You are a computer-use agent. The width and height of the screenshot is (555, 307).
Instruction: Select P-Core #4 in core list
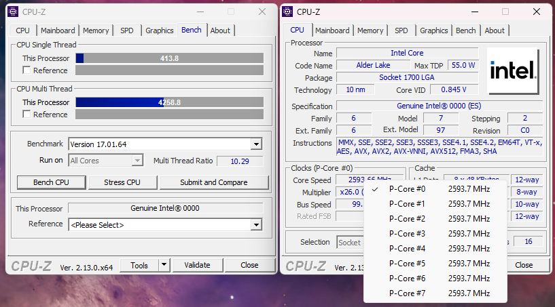click(435, 248)
